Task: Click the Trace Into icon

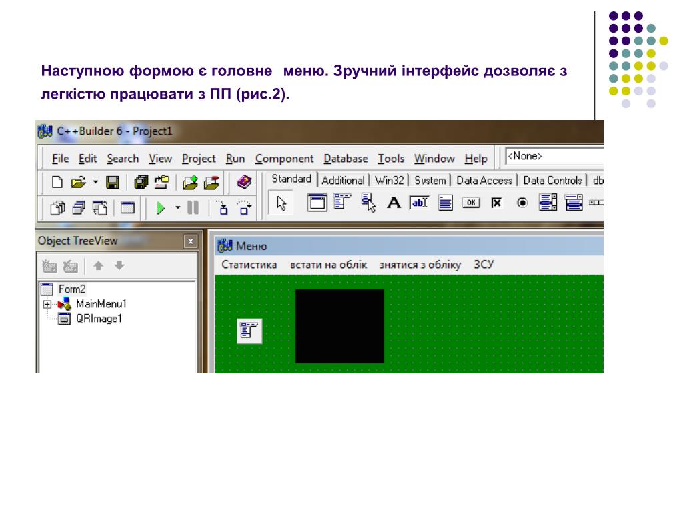Action: coord(223,208)
